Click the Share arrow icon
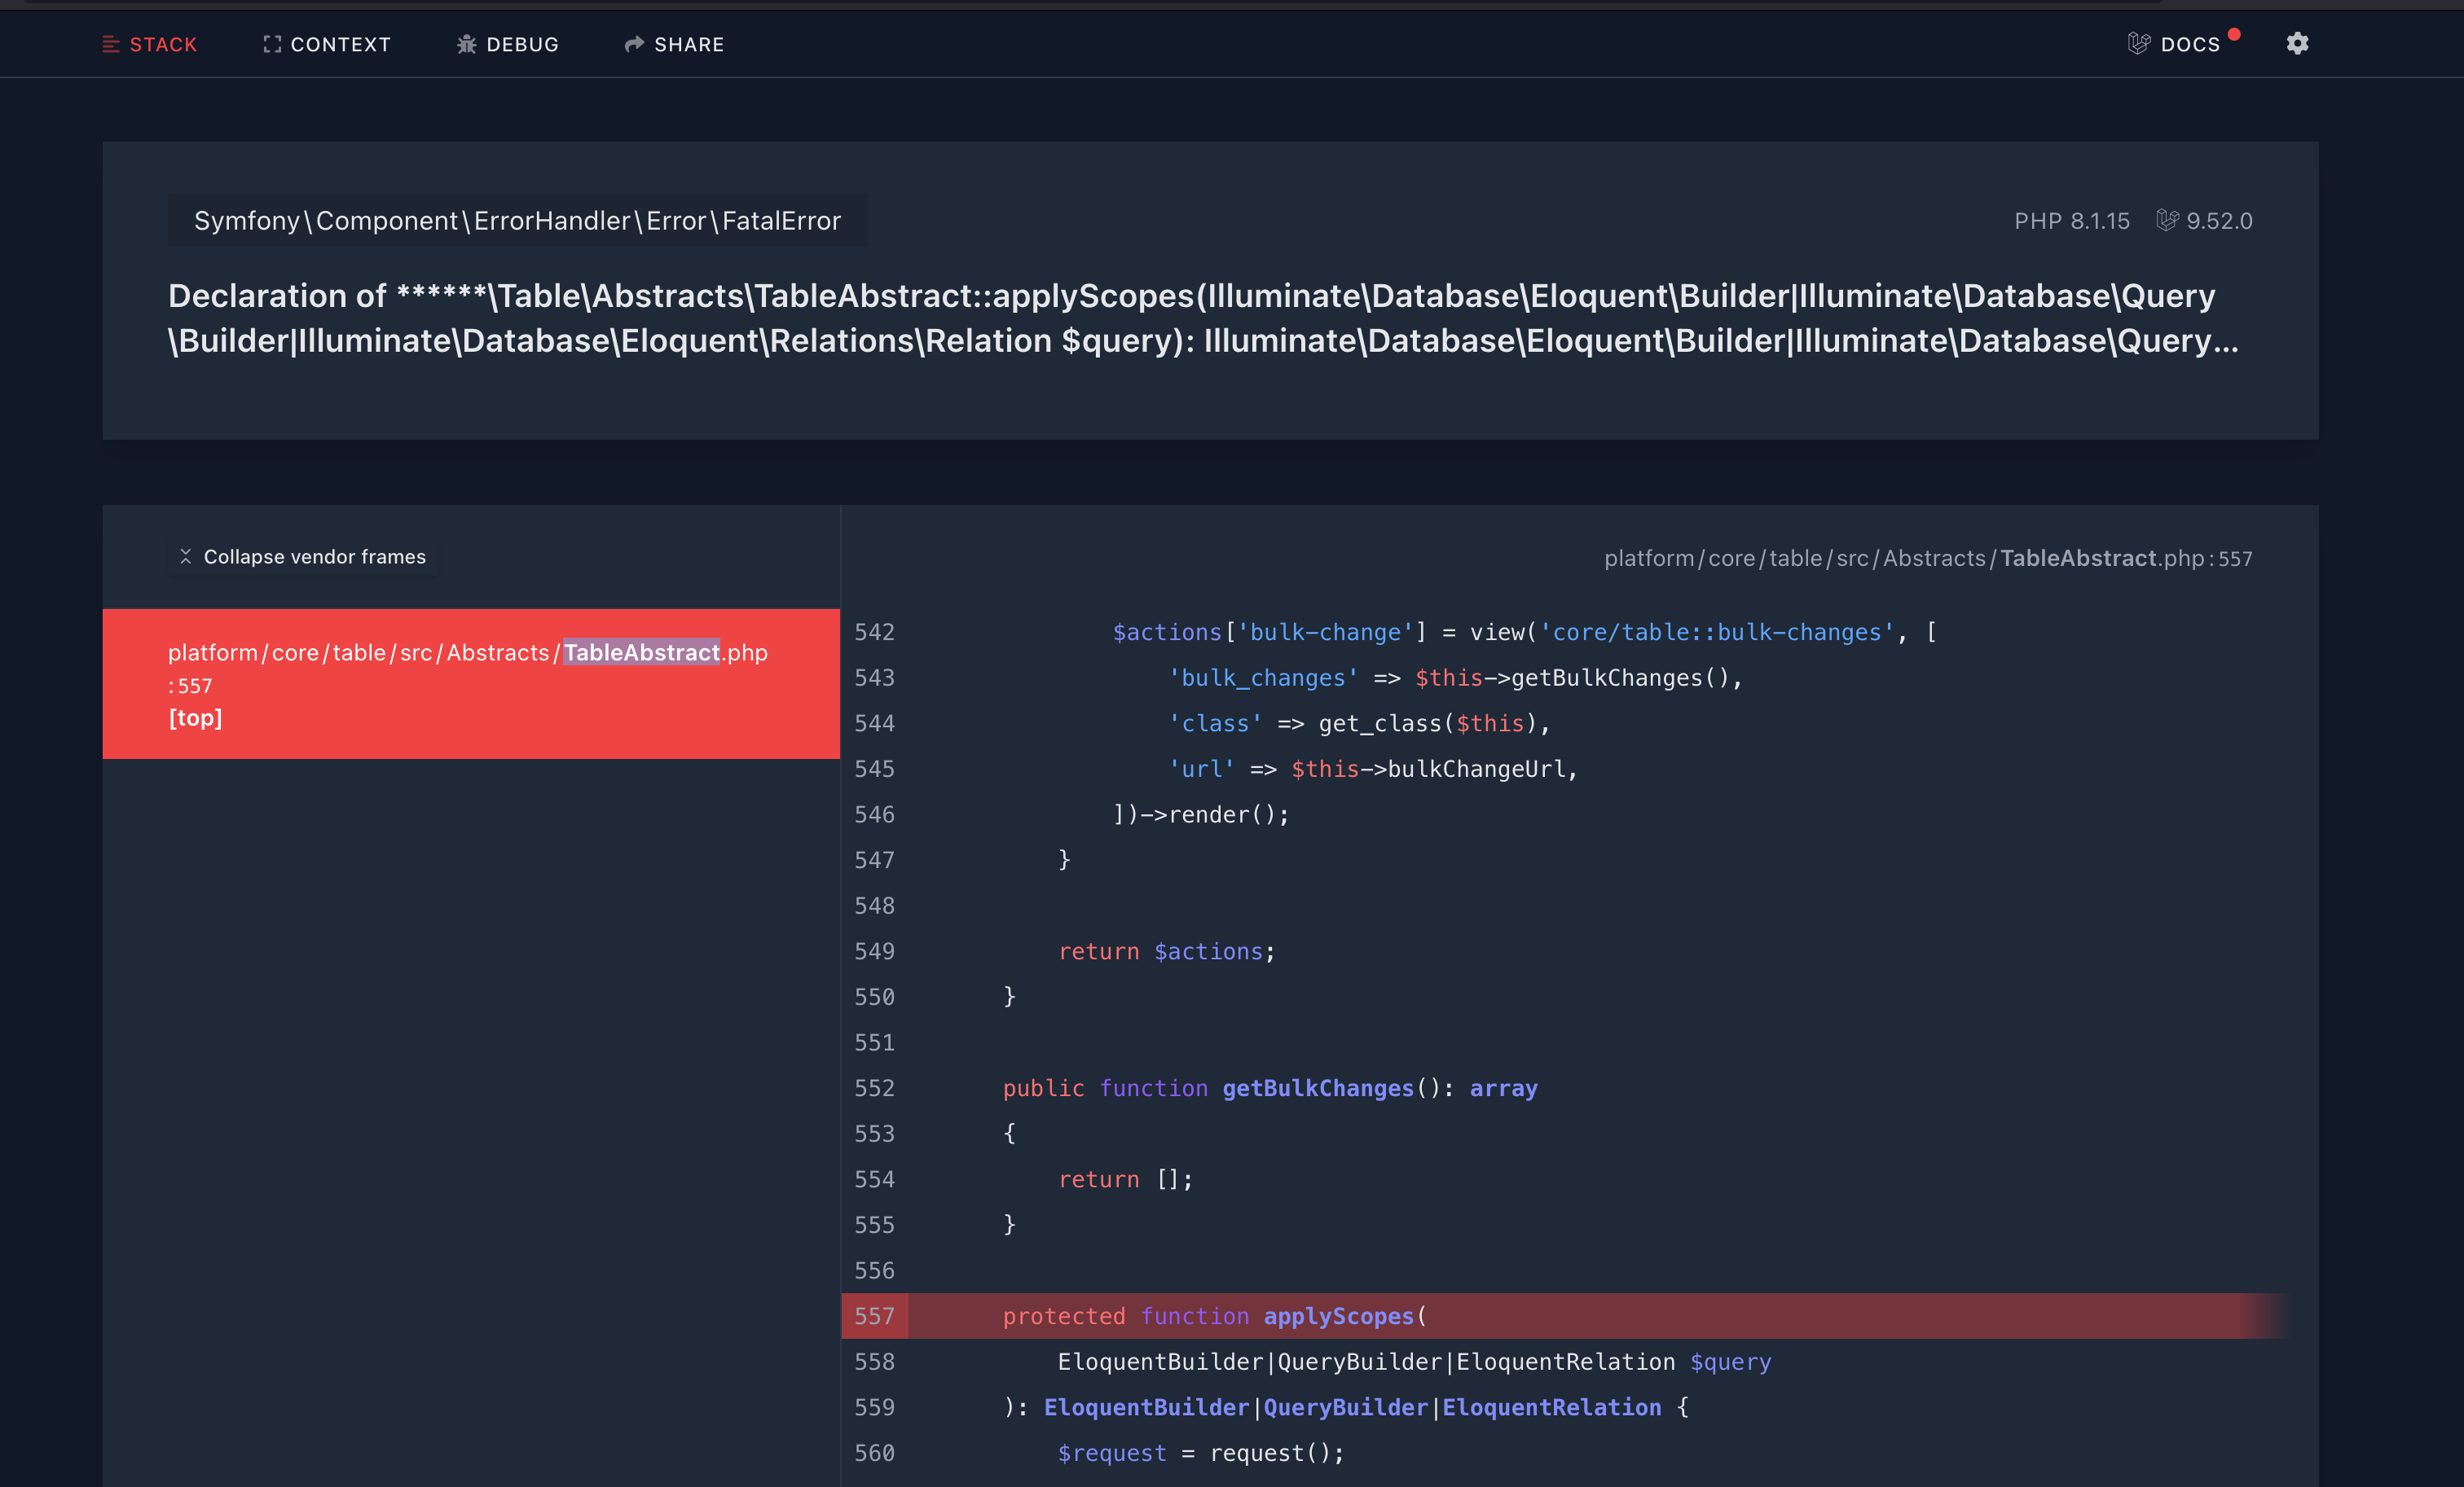The image size is (2464, 1487). (x=634, y=44)
